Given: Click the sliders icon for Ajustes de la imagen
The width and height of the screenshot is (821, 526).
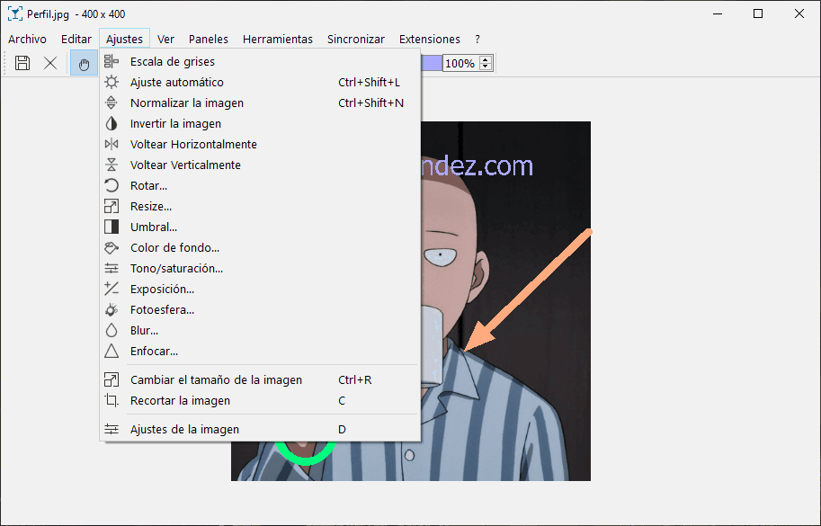Looking at the screenshot, I should coord(111,429).
